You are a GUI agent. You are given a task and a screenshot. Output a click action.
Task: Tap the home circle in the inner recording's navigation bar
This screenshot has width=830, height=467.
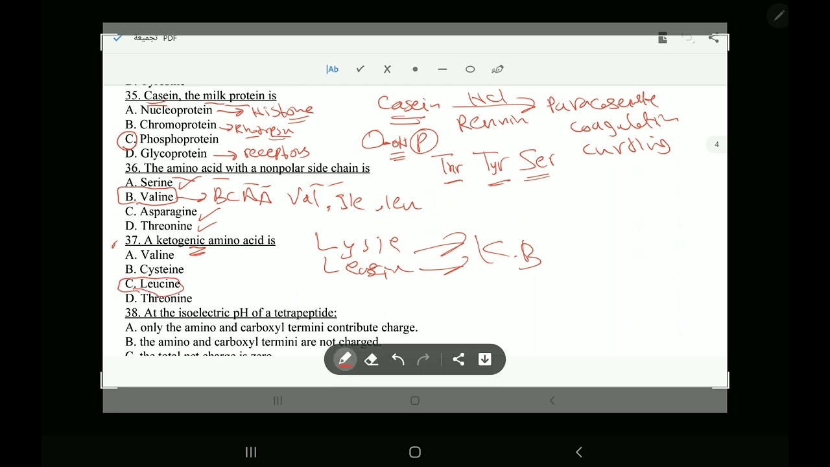click(415, 401)
